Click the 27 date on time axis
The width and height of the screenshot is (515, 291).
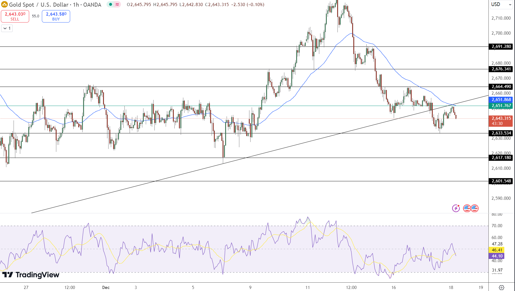pyautogui.click(x=26, y=288)
